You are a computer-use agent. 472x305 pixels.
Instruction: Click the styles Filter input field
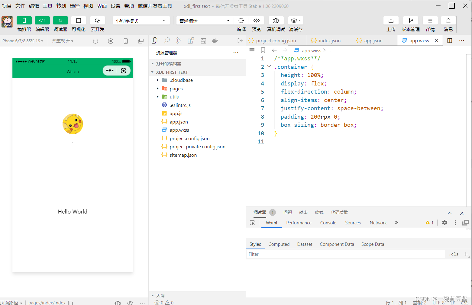(346, 254)
